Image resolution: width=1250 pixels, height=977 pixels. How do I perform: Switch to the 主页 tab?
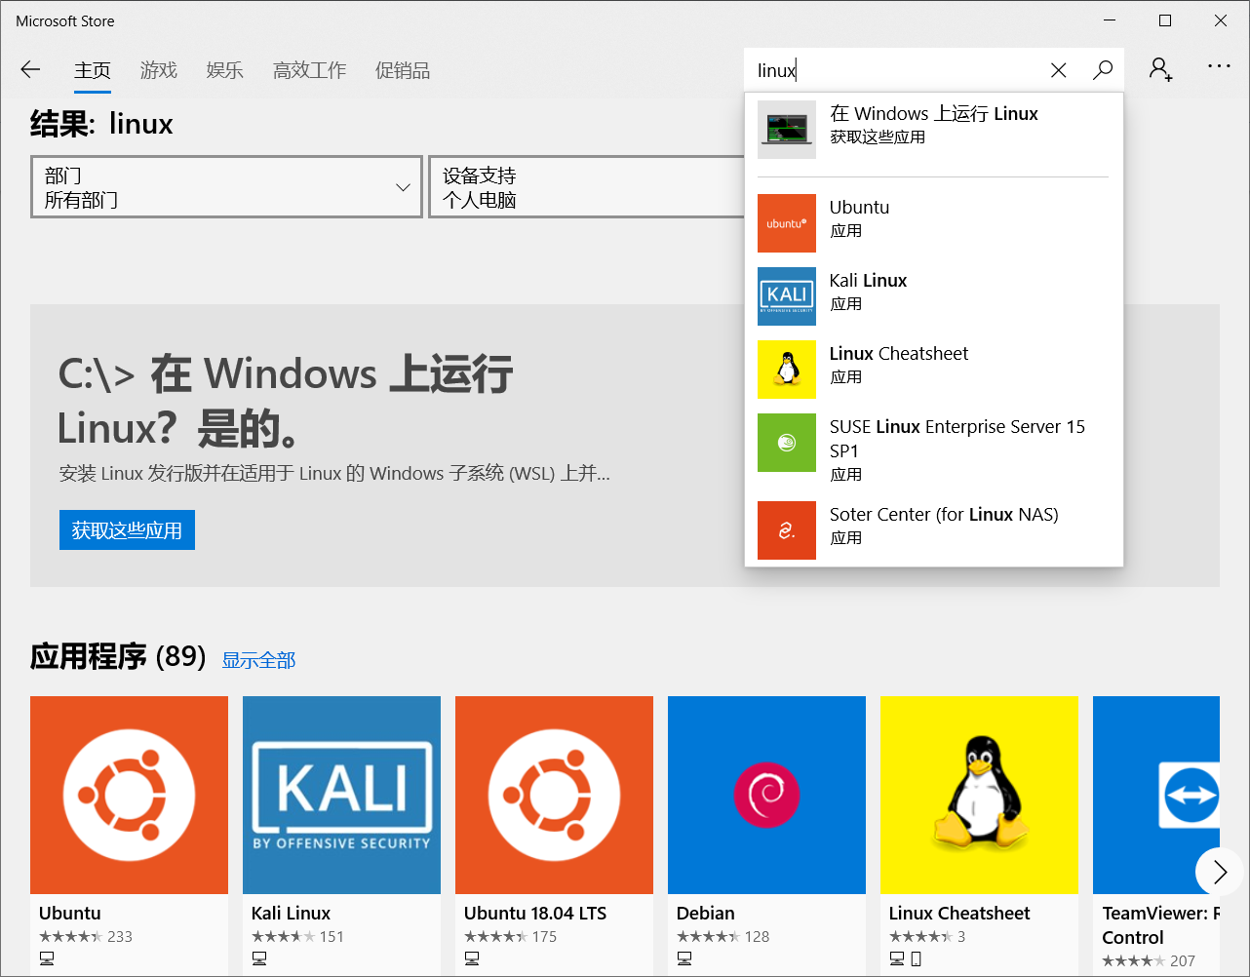[x=93, y=70]
